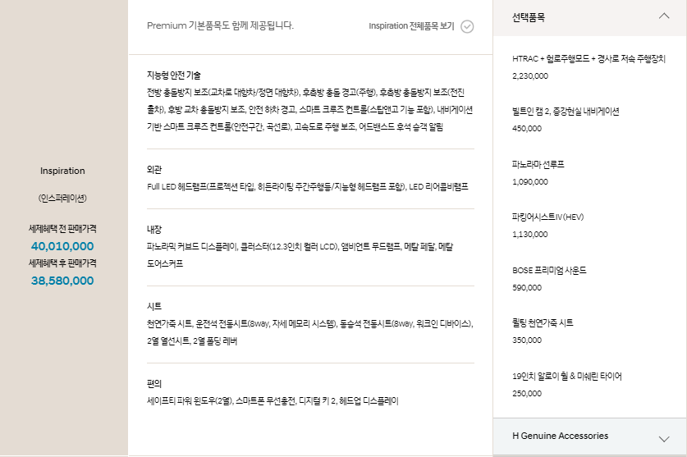687x457 pixels.
Task: Collapse the 선택품목 section chevron
Action: (x=664, y=16)
